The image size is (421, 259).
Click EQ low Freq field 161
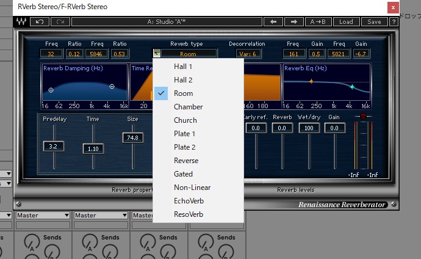pos(293,54)
